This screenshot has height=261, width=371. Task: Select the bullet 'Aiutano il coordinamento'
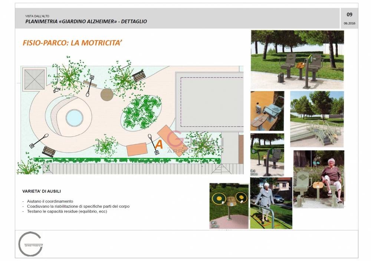tap(49, 201)
